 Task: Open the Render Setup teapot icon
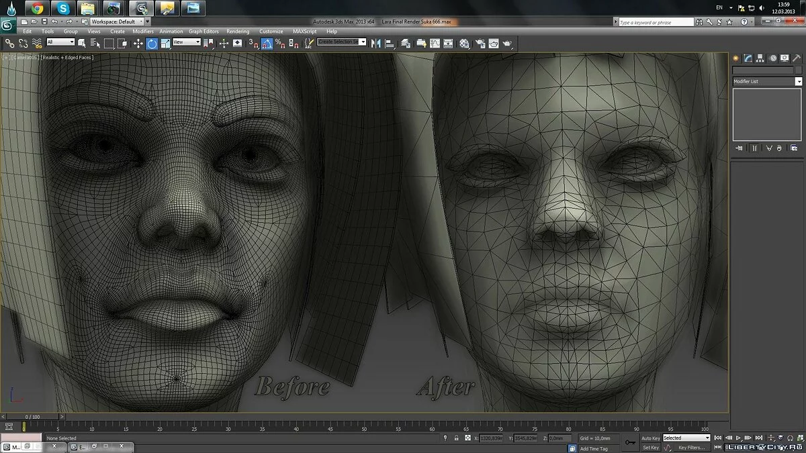(480, 43)
